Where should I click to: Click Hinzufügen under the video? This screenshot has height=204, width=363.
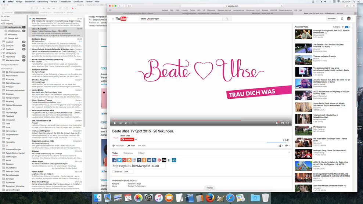pyautogui.click(x=118, y=146)
